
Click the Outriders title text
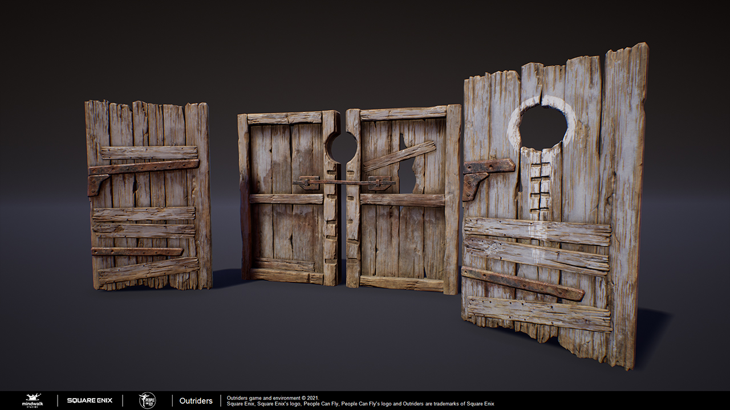click(x=196, y=401)
